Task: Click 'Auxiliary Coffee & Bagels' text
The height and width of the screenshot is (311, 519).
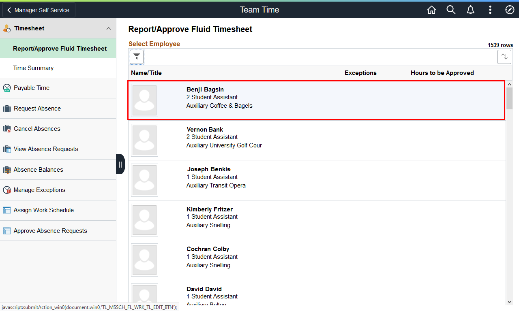Action: 219,106
